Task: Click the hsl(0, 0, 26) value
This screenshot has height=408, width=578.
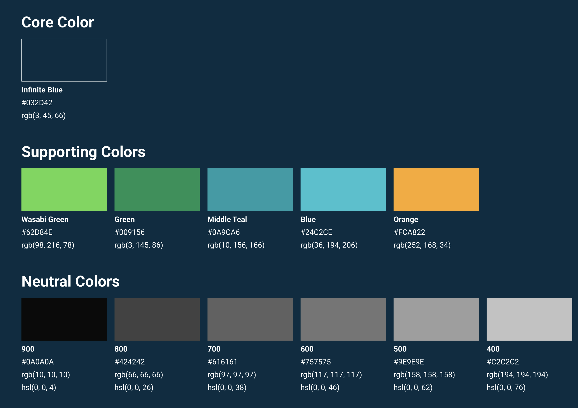Action: (134, 388)
